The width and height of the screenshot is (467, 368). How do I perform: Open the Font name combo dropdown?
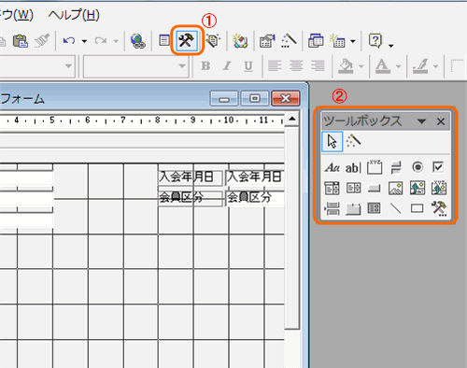182,66
